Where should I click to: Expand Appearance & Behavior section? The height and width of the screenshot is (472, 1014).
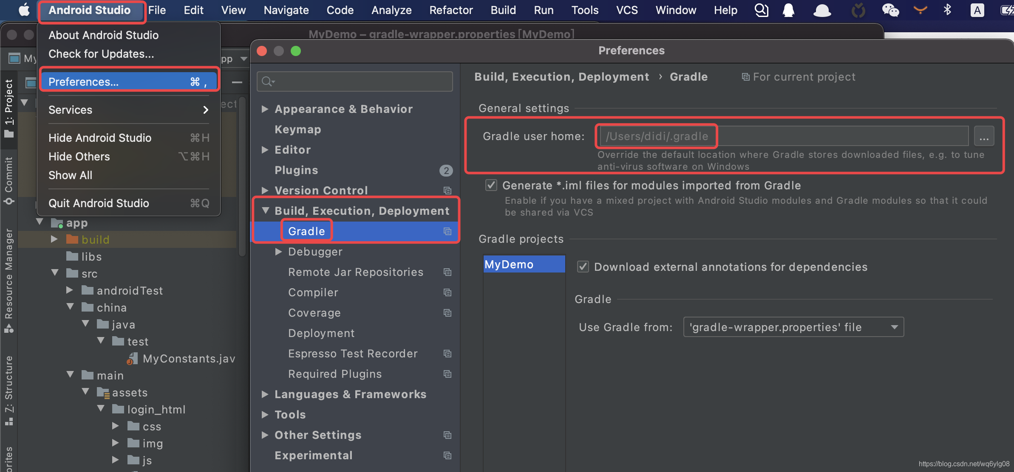[x=265, y=109]
